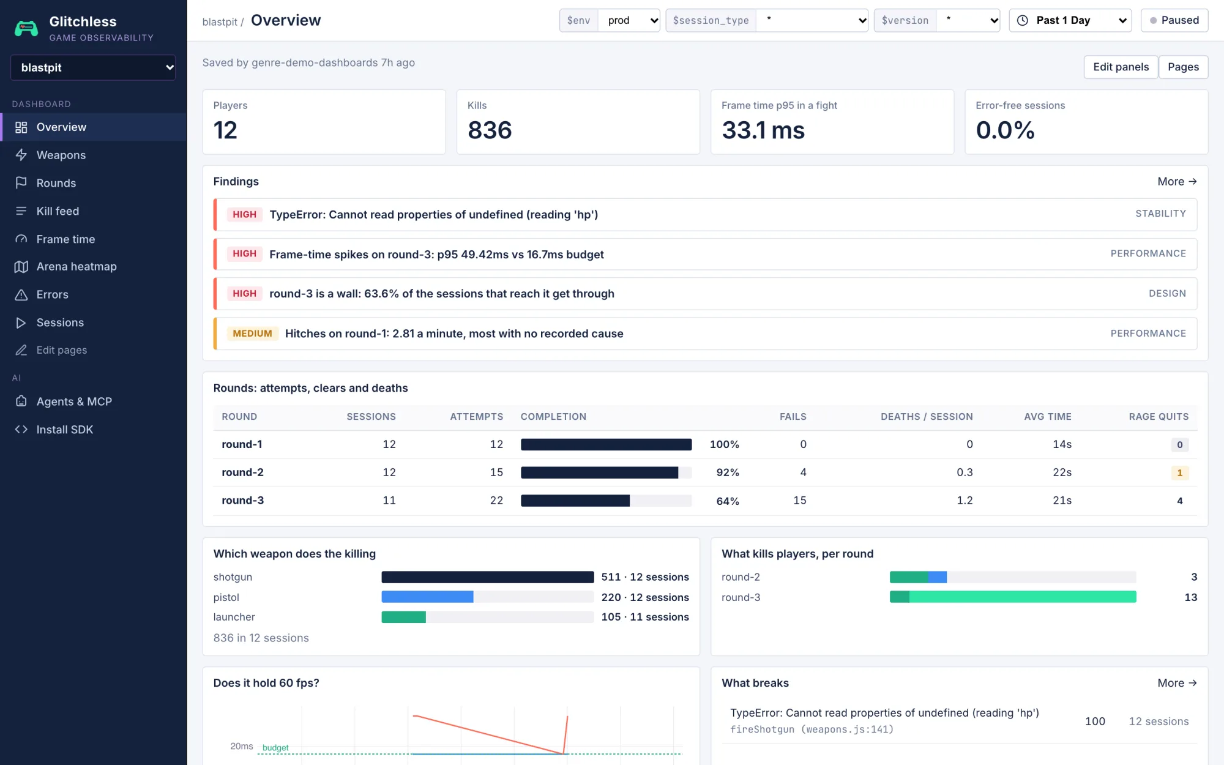Click the Install SDK code brackets icon
Image resolution: width=1224 pixels, height=765 pixels.
click(x=21, y=430)
